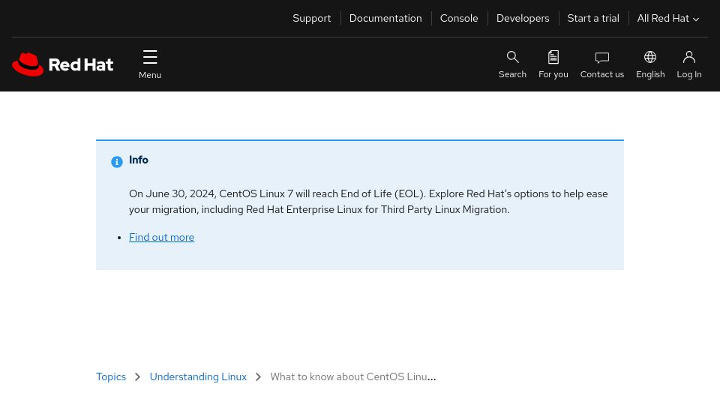Click the Contact us chat icon
This screenshot has height=405, width=720.
pos(602,58)
